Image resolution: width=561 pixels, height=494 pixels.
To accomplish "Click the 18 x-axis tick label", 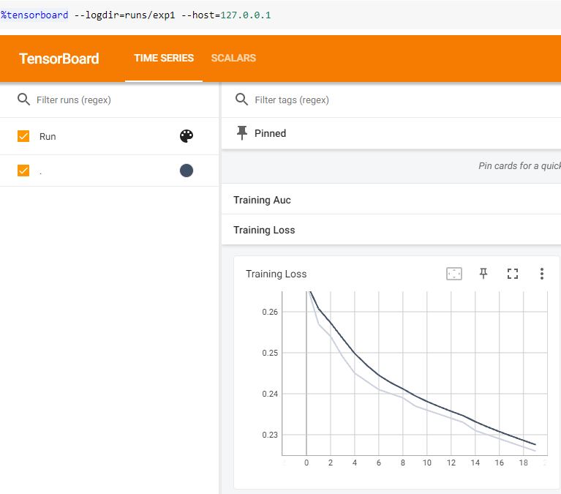I will coord(524,463).
